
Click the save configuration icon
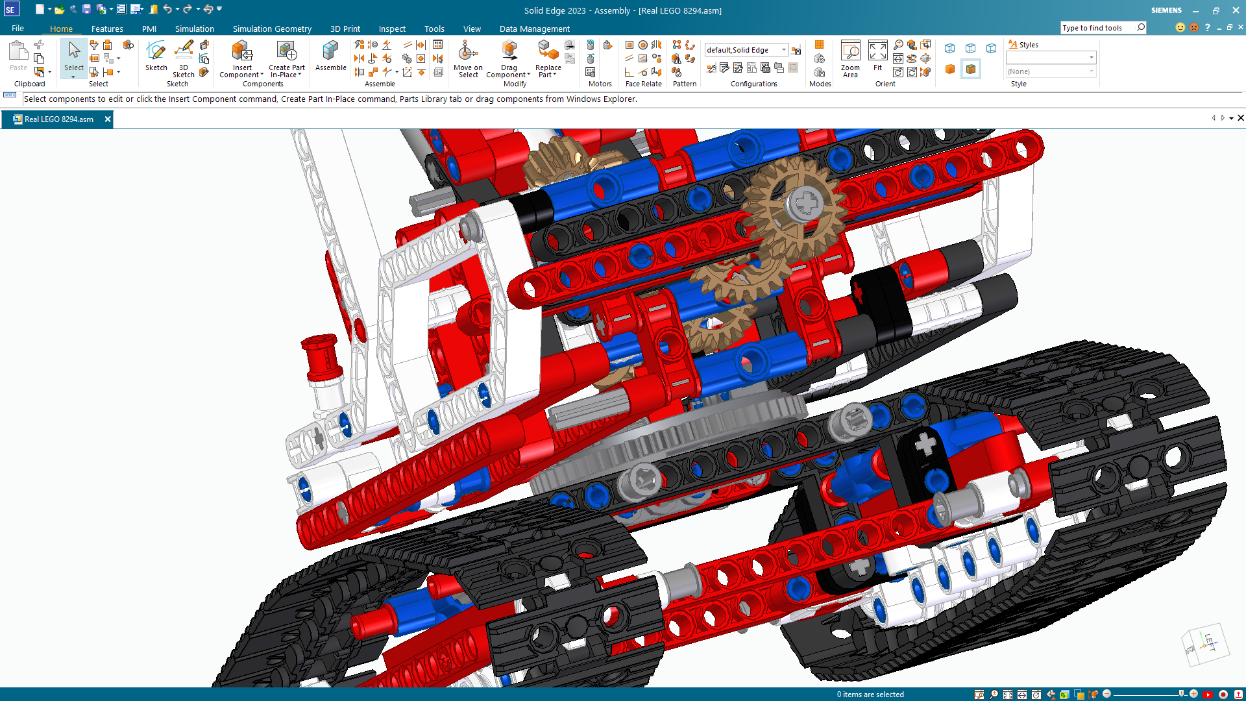796,50
